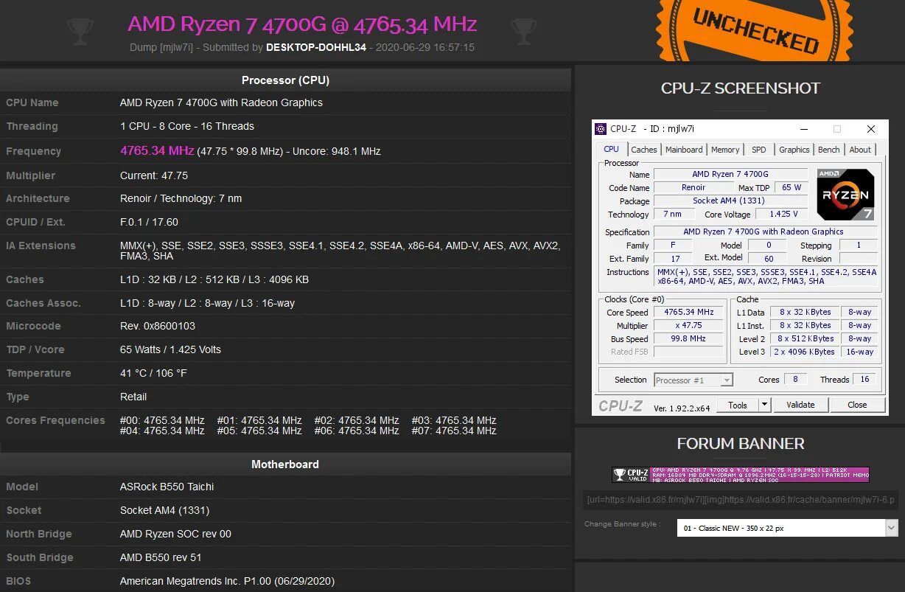Open the About tab in CPU-Z

pos(860,150)
